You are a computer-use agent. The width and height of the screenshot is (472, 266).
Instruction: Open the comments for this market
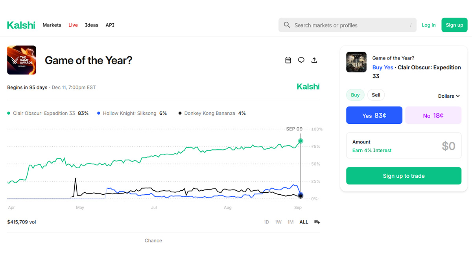301,60
